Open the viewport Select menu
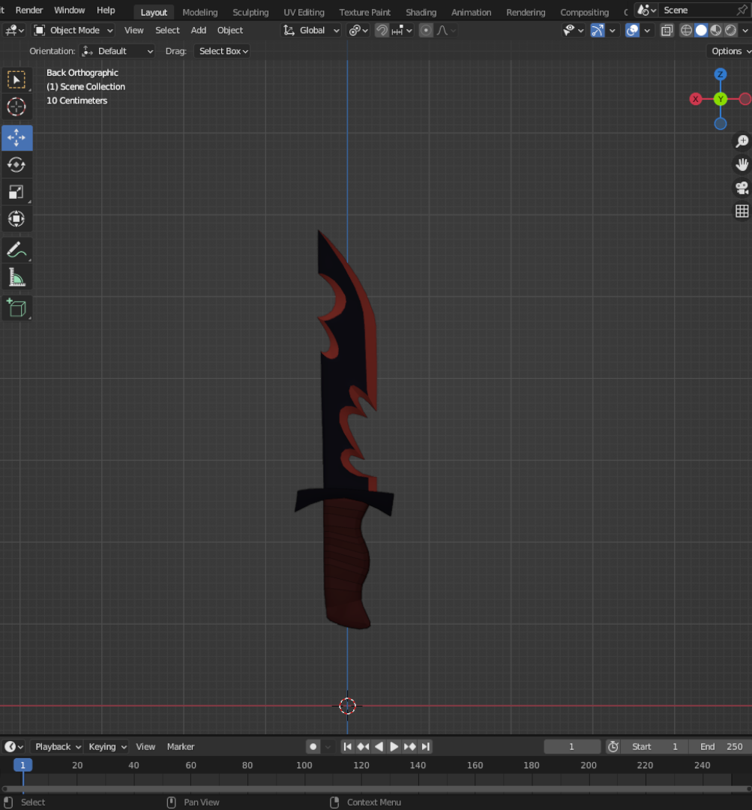Image resolution: width=752 pixels, height=810 pixels. tap(167, 31)
